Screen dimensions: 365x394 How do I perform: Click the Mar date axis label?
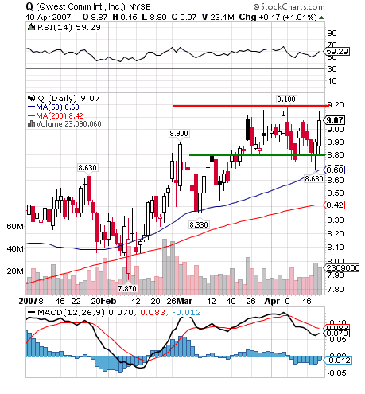pos(184,302)
